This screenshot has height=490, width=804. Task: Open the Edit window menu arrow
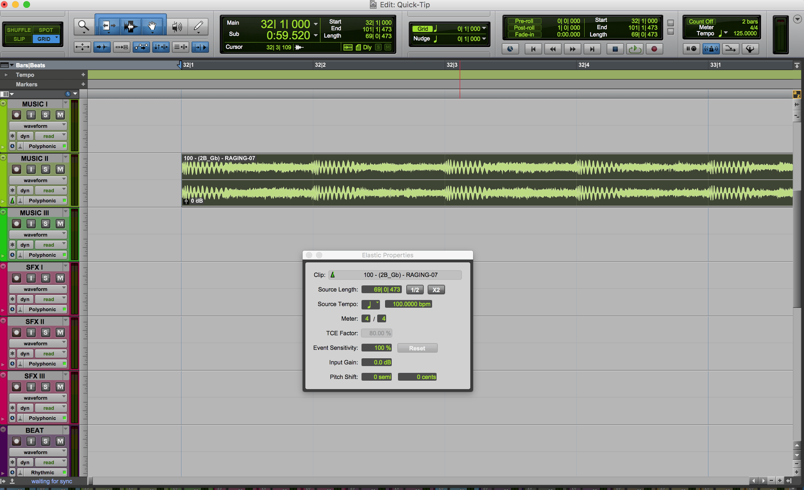coord(797,20)
